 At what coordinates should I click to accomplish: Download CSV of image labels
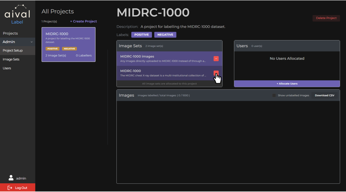(324, 95)
